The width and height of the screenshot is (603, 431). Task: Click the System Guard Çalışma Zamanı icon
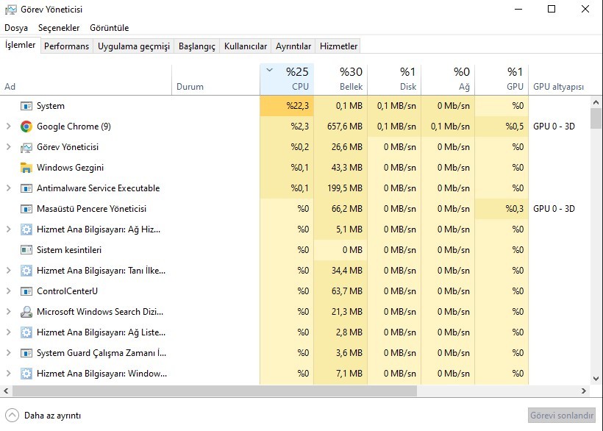26,353
